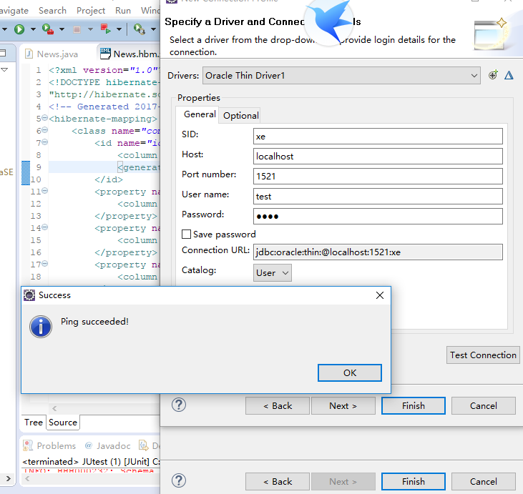Viewport: 523px width, 494px height.
Task: Open the Javadoc view tab
Action: click(107, 445)
